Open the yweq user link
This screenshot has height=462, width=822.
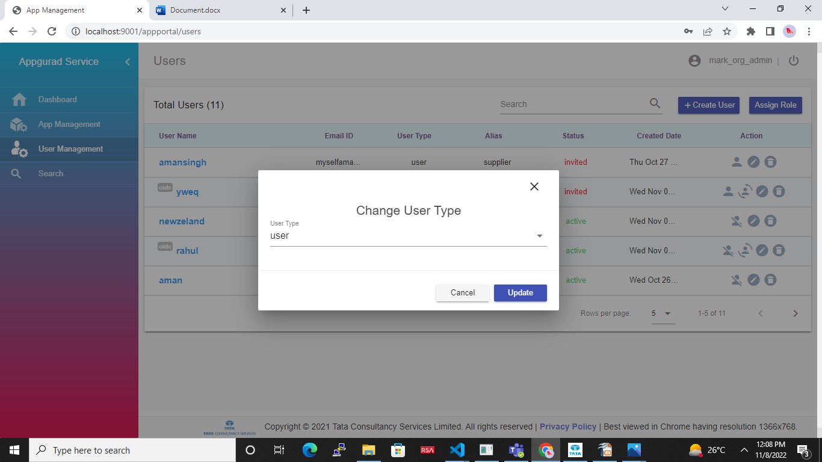(187, 192)
